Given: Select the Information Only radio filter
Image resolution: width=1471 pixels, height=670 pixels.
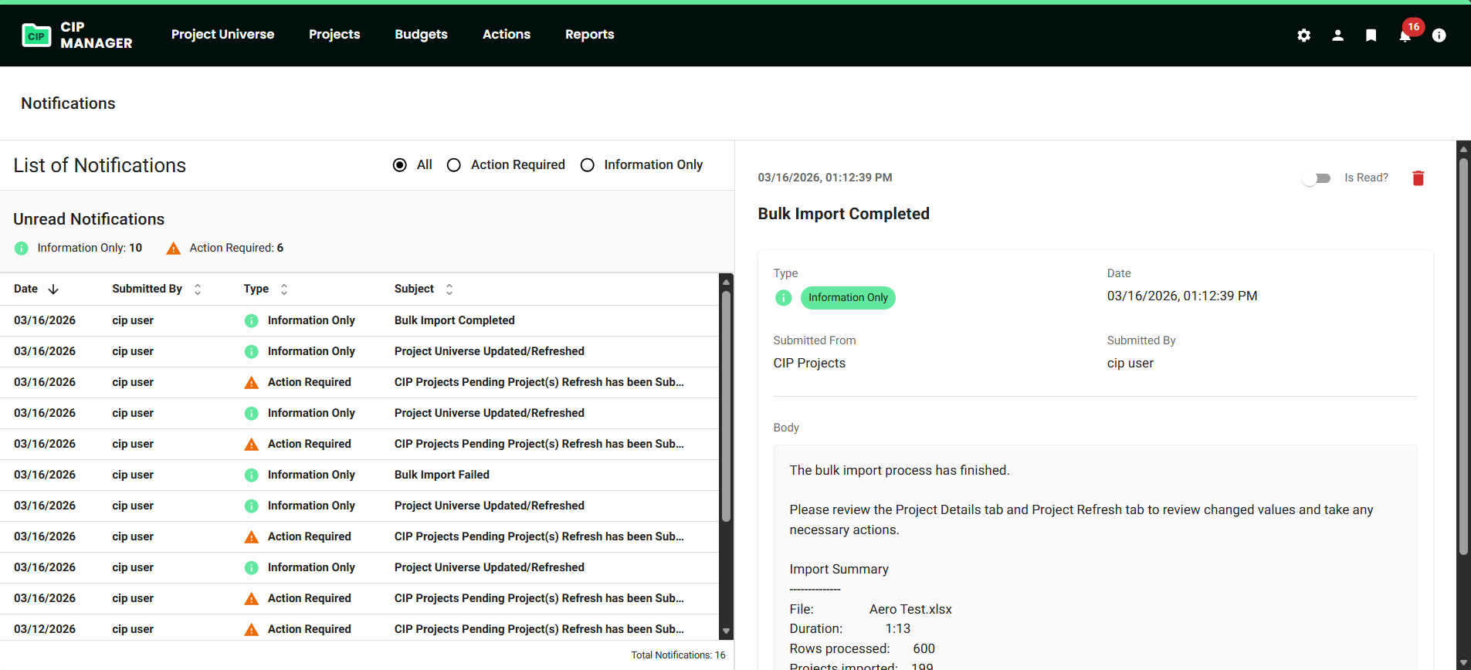Looking at the screenshot, I should pos(588,165).
